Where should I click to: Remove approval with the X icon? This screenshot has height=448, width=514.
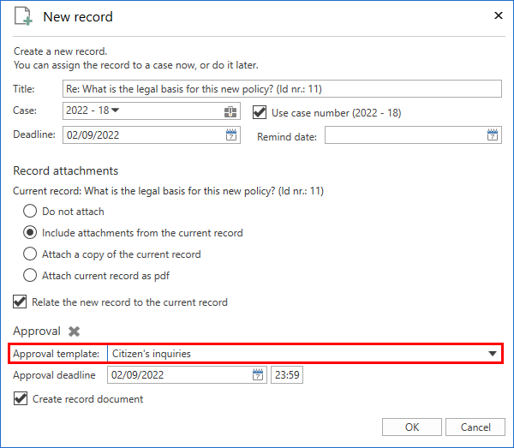pyautogui.click(x=75, y=332)
